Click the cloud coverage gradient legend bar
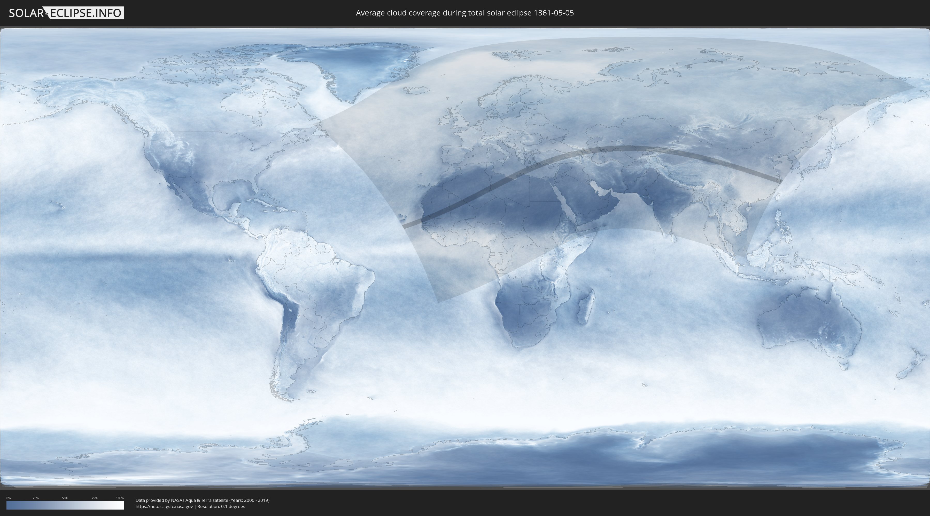This screenshot has width=930, height=516. pyautogui.click(x=65, y=505)
